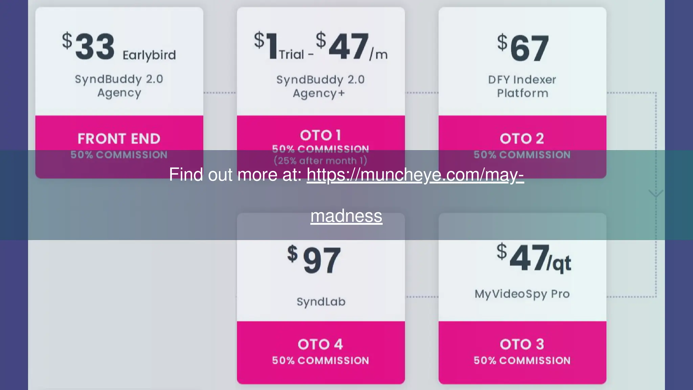Click the $67 price text
This screenshot has width=693, height=390.
point(522,48)
